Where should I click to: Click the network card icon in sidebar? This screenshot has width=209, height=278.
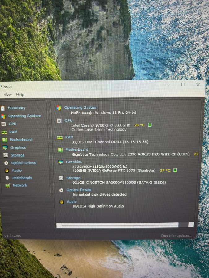[x=8, y=186]
